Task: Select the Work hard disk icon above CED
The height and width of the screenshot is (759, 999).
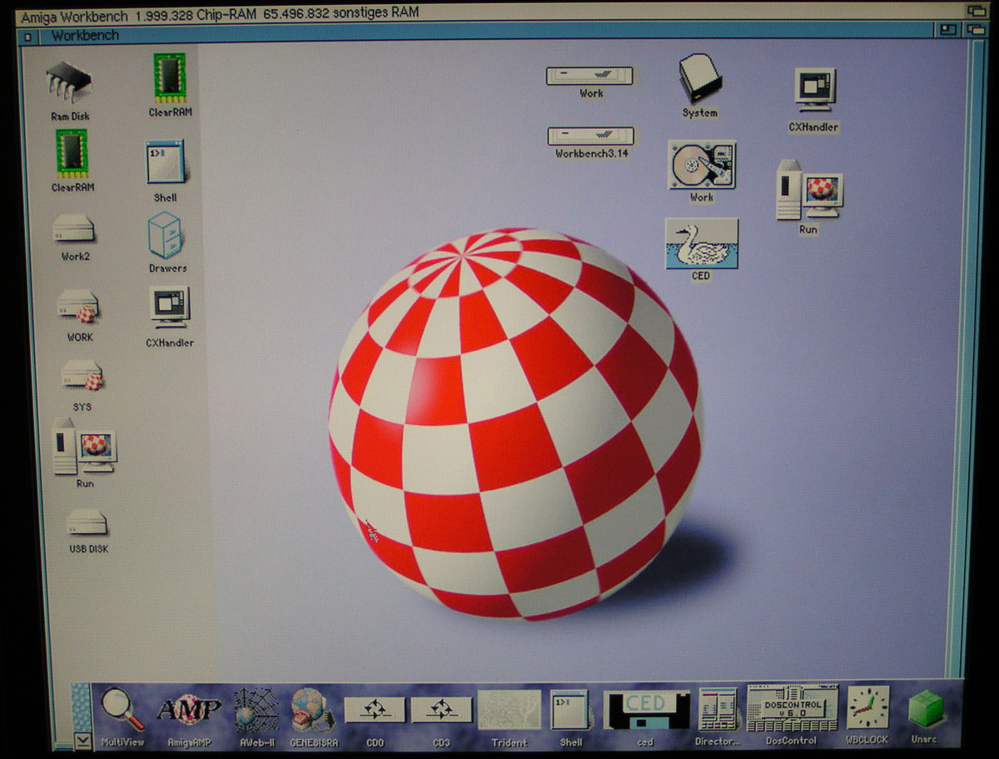Action: (x=702, y=164)
